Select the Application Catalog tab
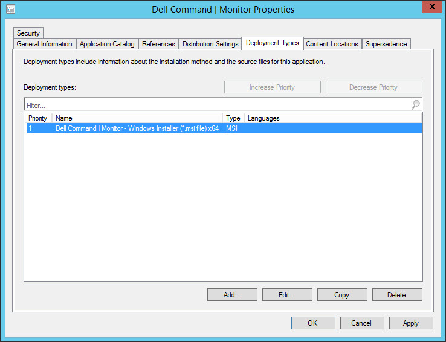The width and height of the screenshot is (446, 342). 107,44
